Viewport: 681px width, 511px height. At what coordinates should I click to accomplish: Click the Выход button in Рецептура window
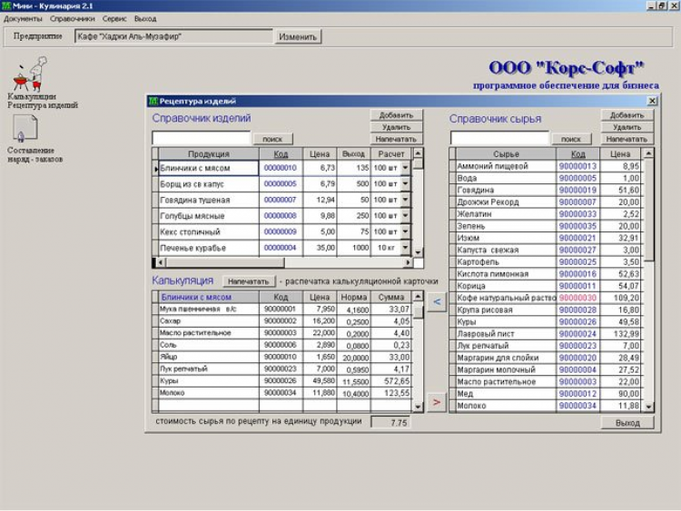coord(627,423)
